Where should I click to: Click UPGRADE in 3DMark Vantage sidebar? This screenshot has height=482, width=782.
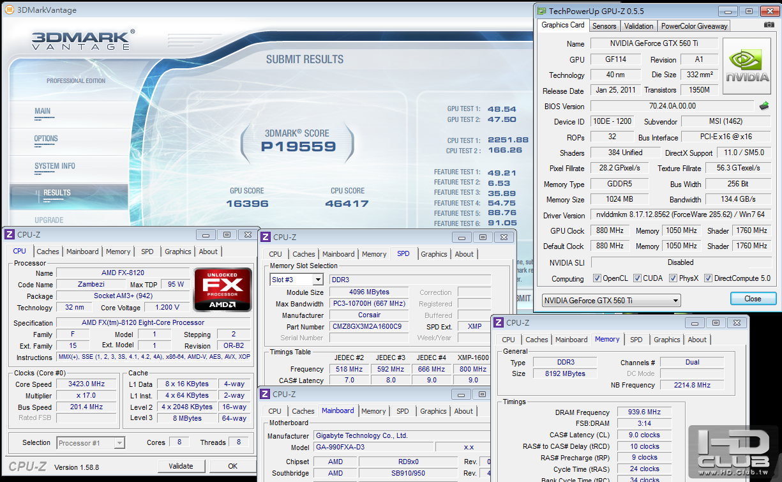coord(49,220)
